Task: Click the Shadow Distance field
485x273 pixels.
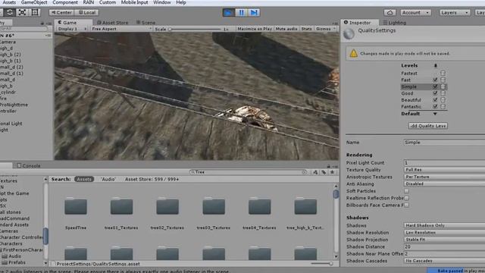Action: pos(444,246)
